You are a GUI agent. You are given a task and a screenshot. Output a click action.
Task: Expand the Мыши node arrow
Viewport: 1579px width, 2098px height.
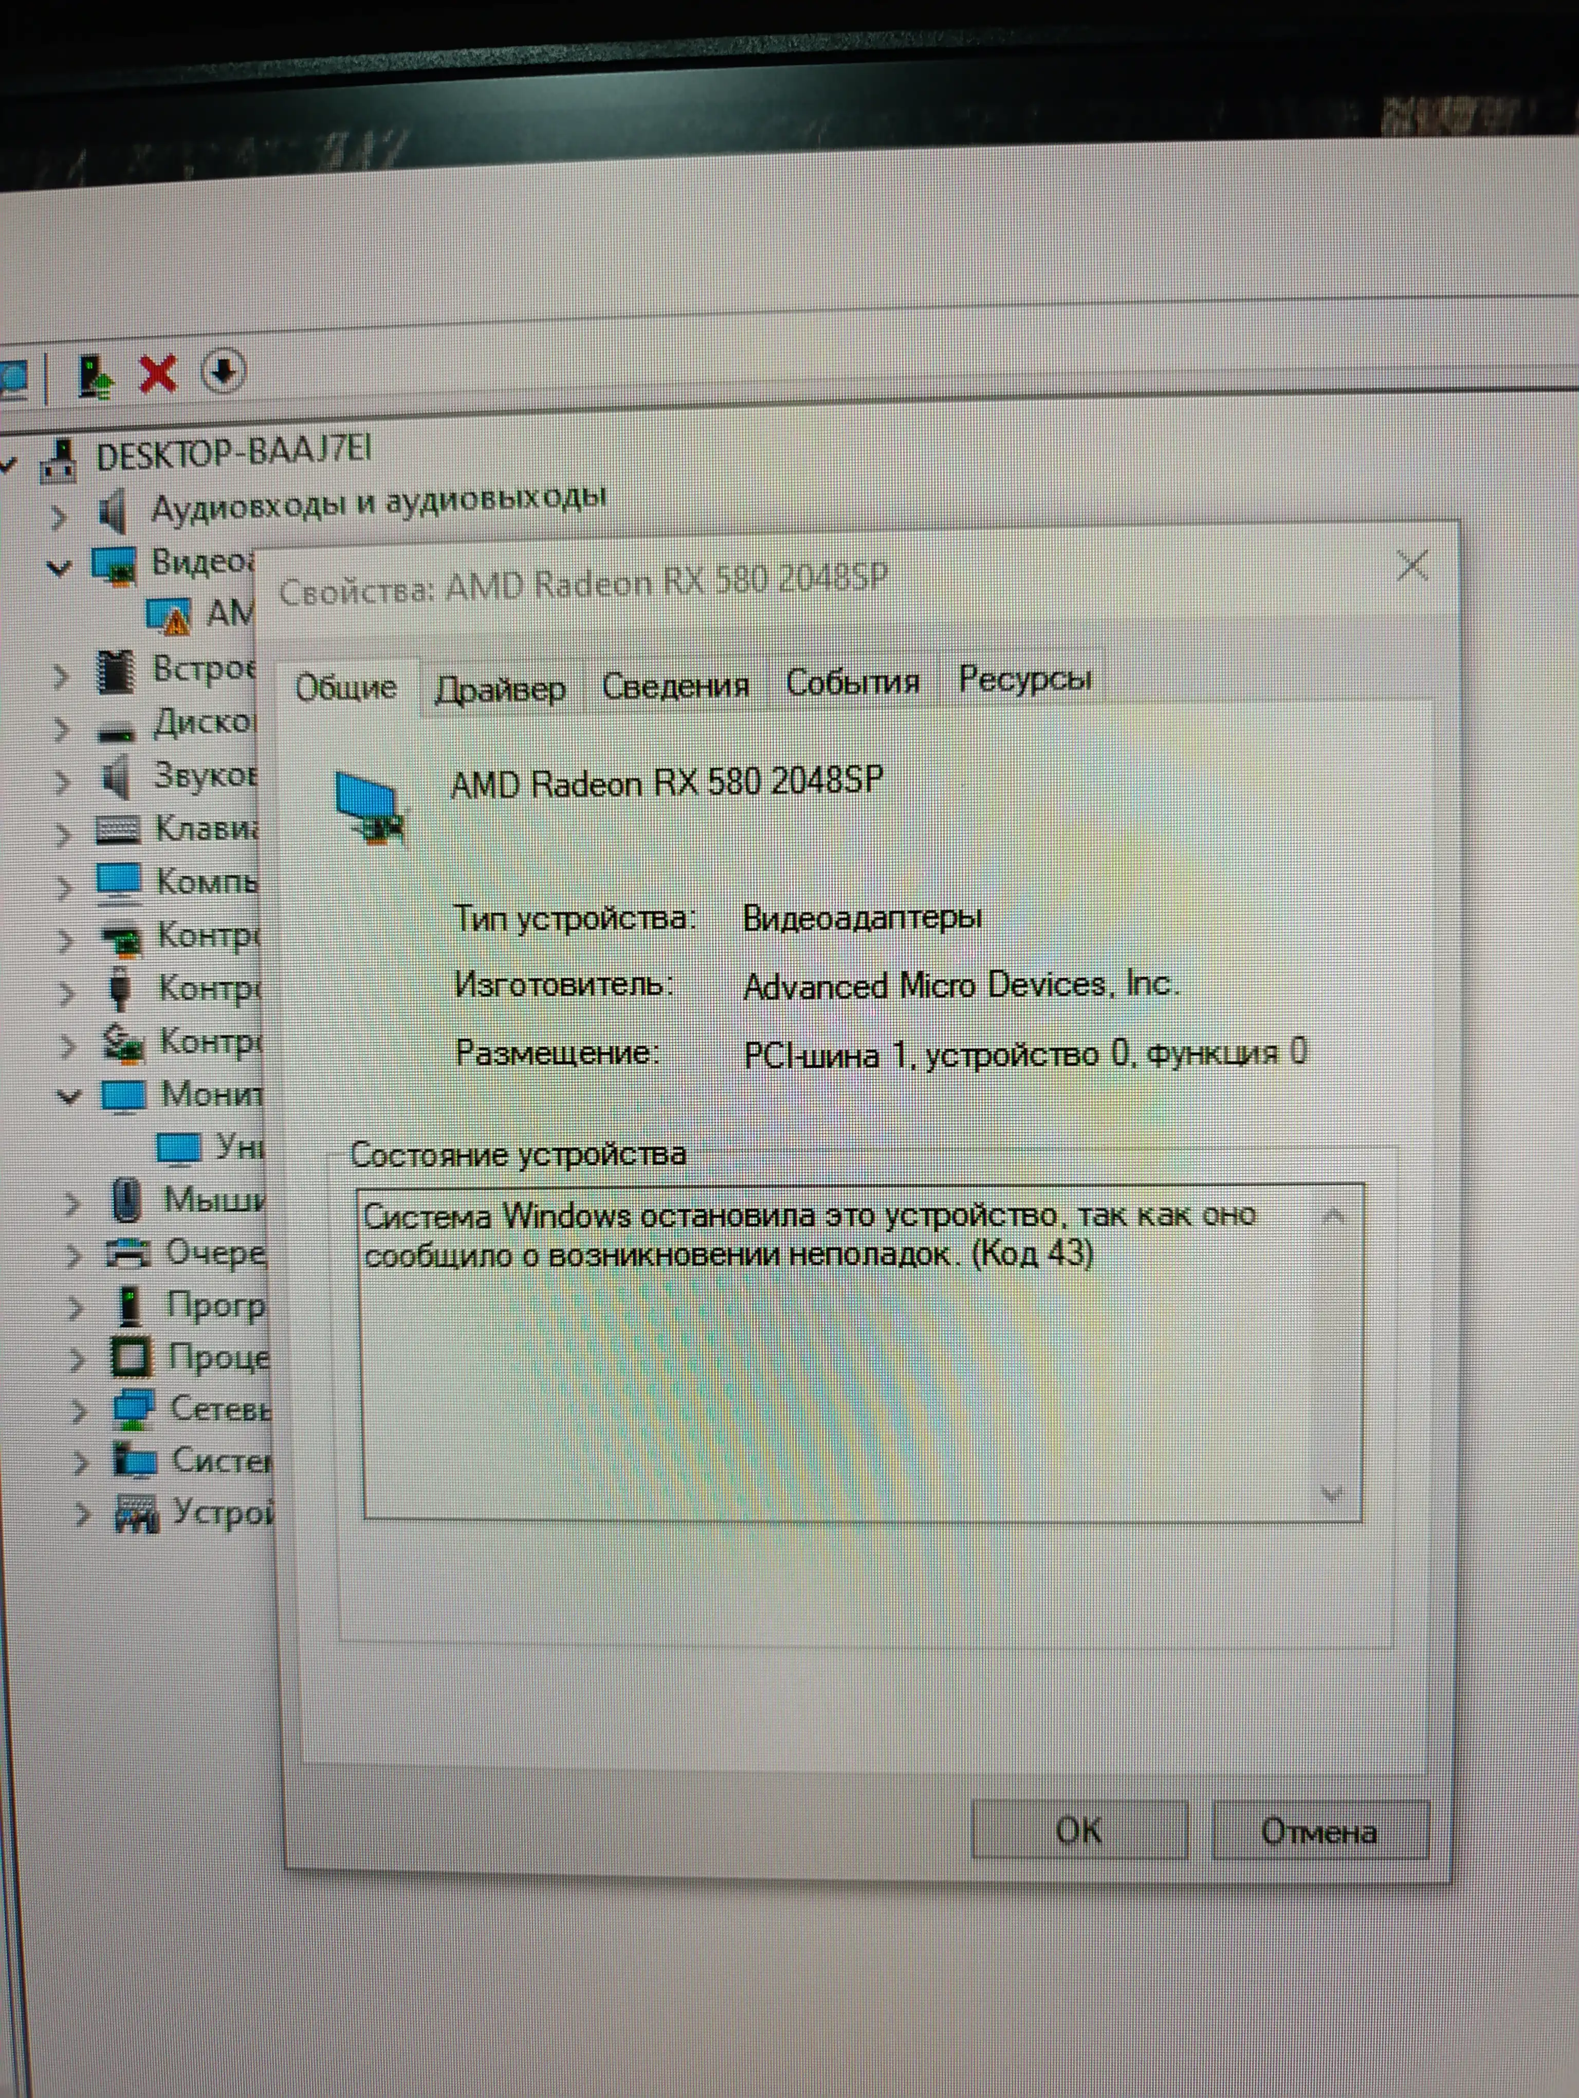72,1203
